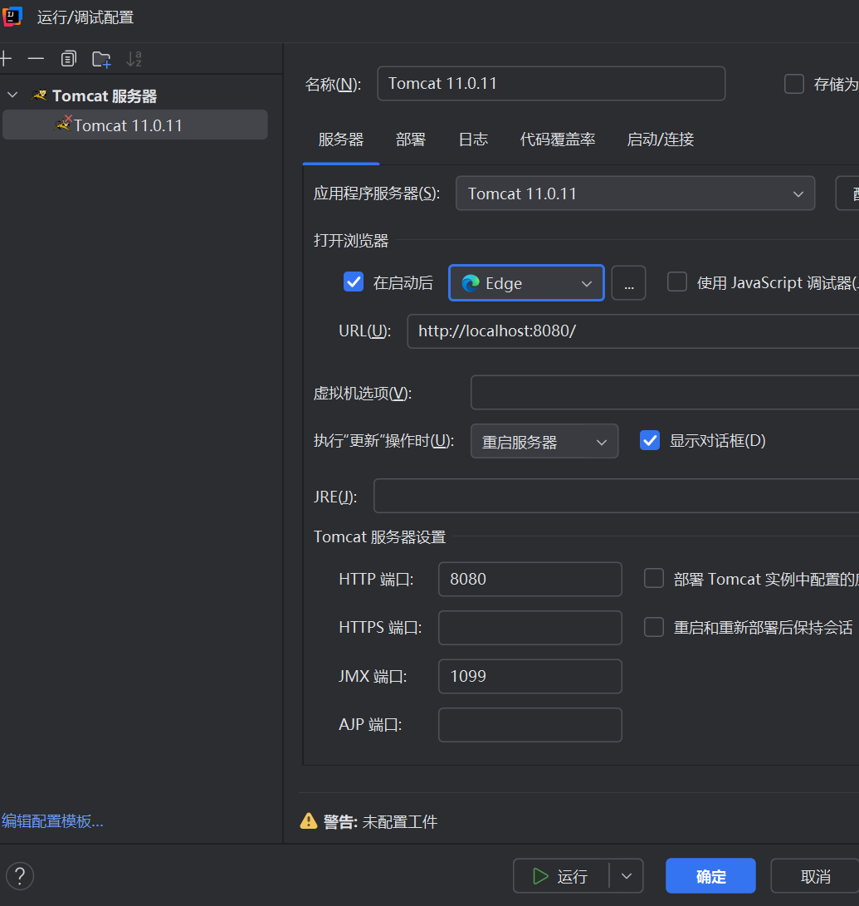Viewport: 859px width, 906px height.
Task: Enable 使用 JavaScript 调试器 checkbox
Action: pyautogui.click(x=677, y=282)
